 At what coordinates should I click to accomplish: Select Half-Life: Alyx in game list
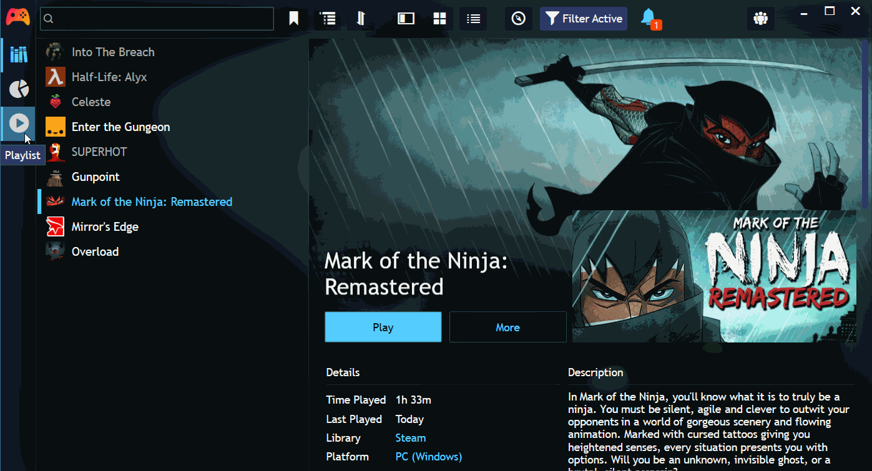pyautogui.click(x=174, y=77)
